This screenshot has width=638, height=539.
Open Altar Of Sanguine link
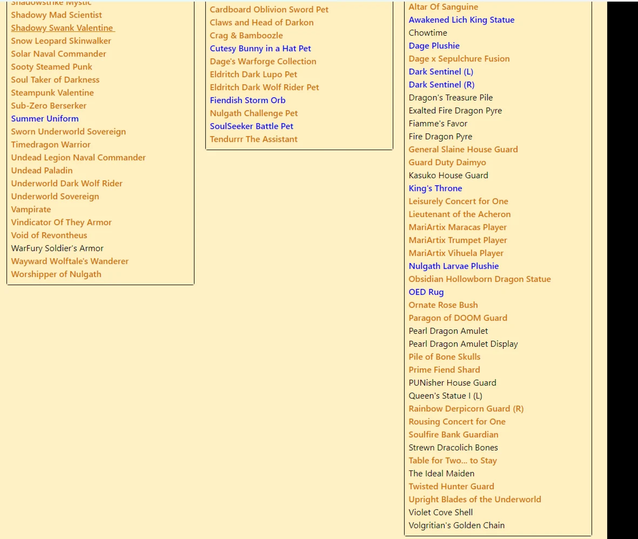click(444, 8)
